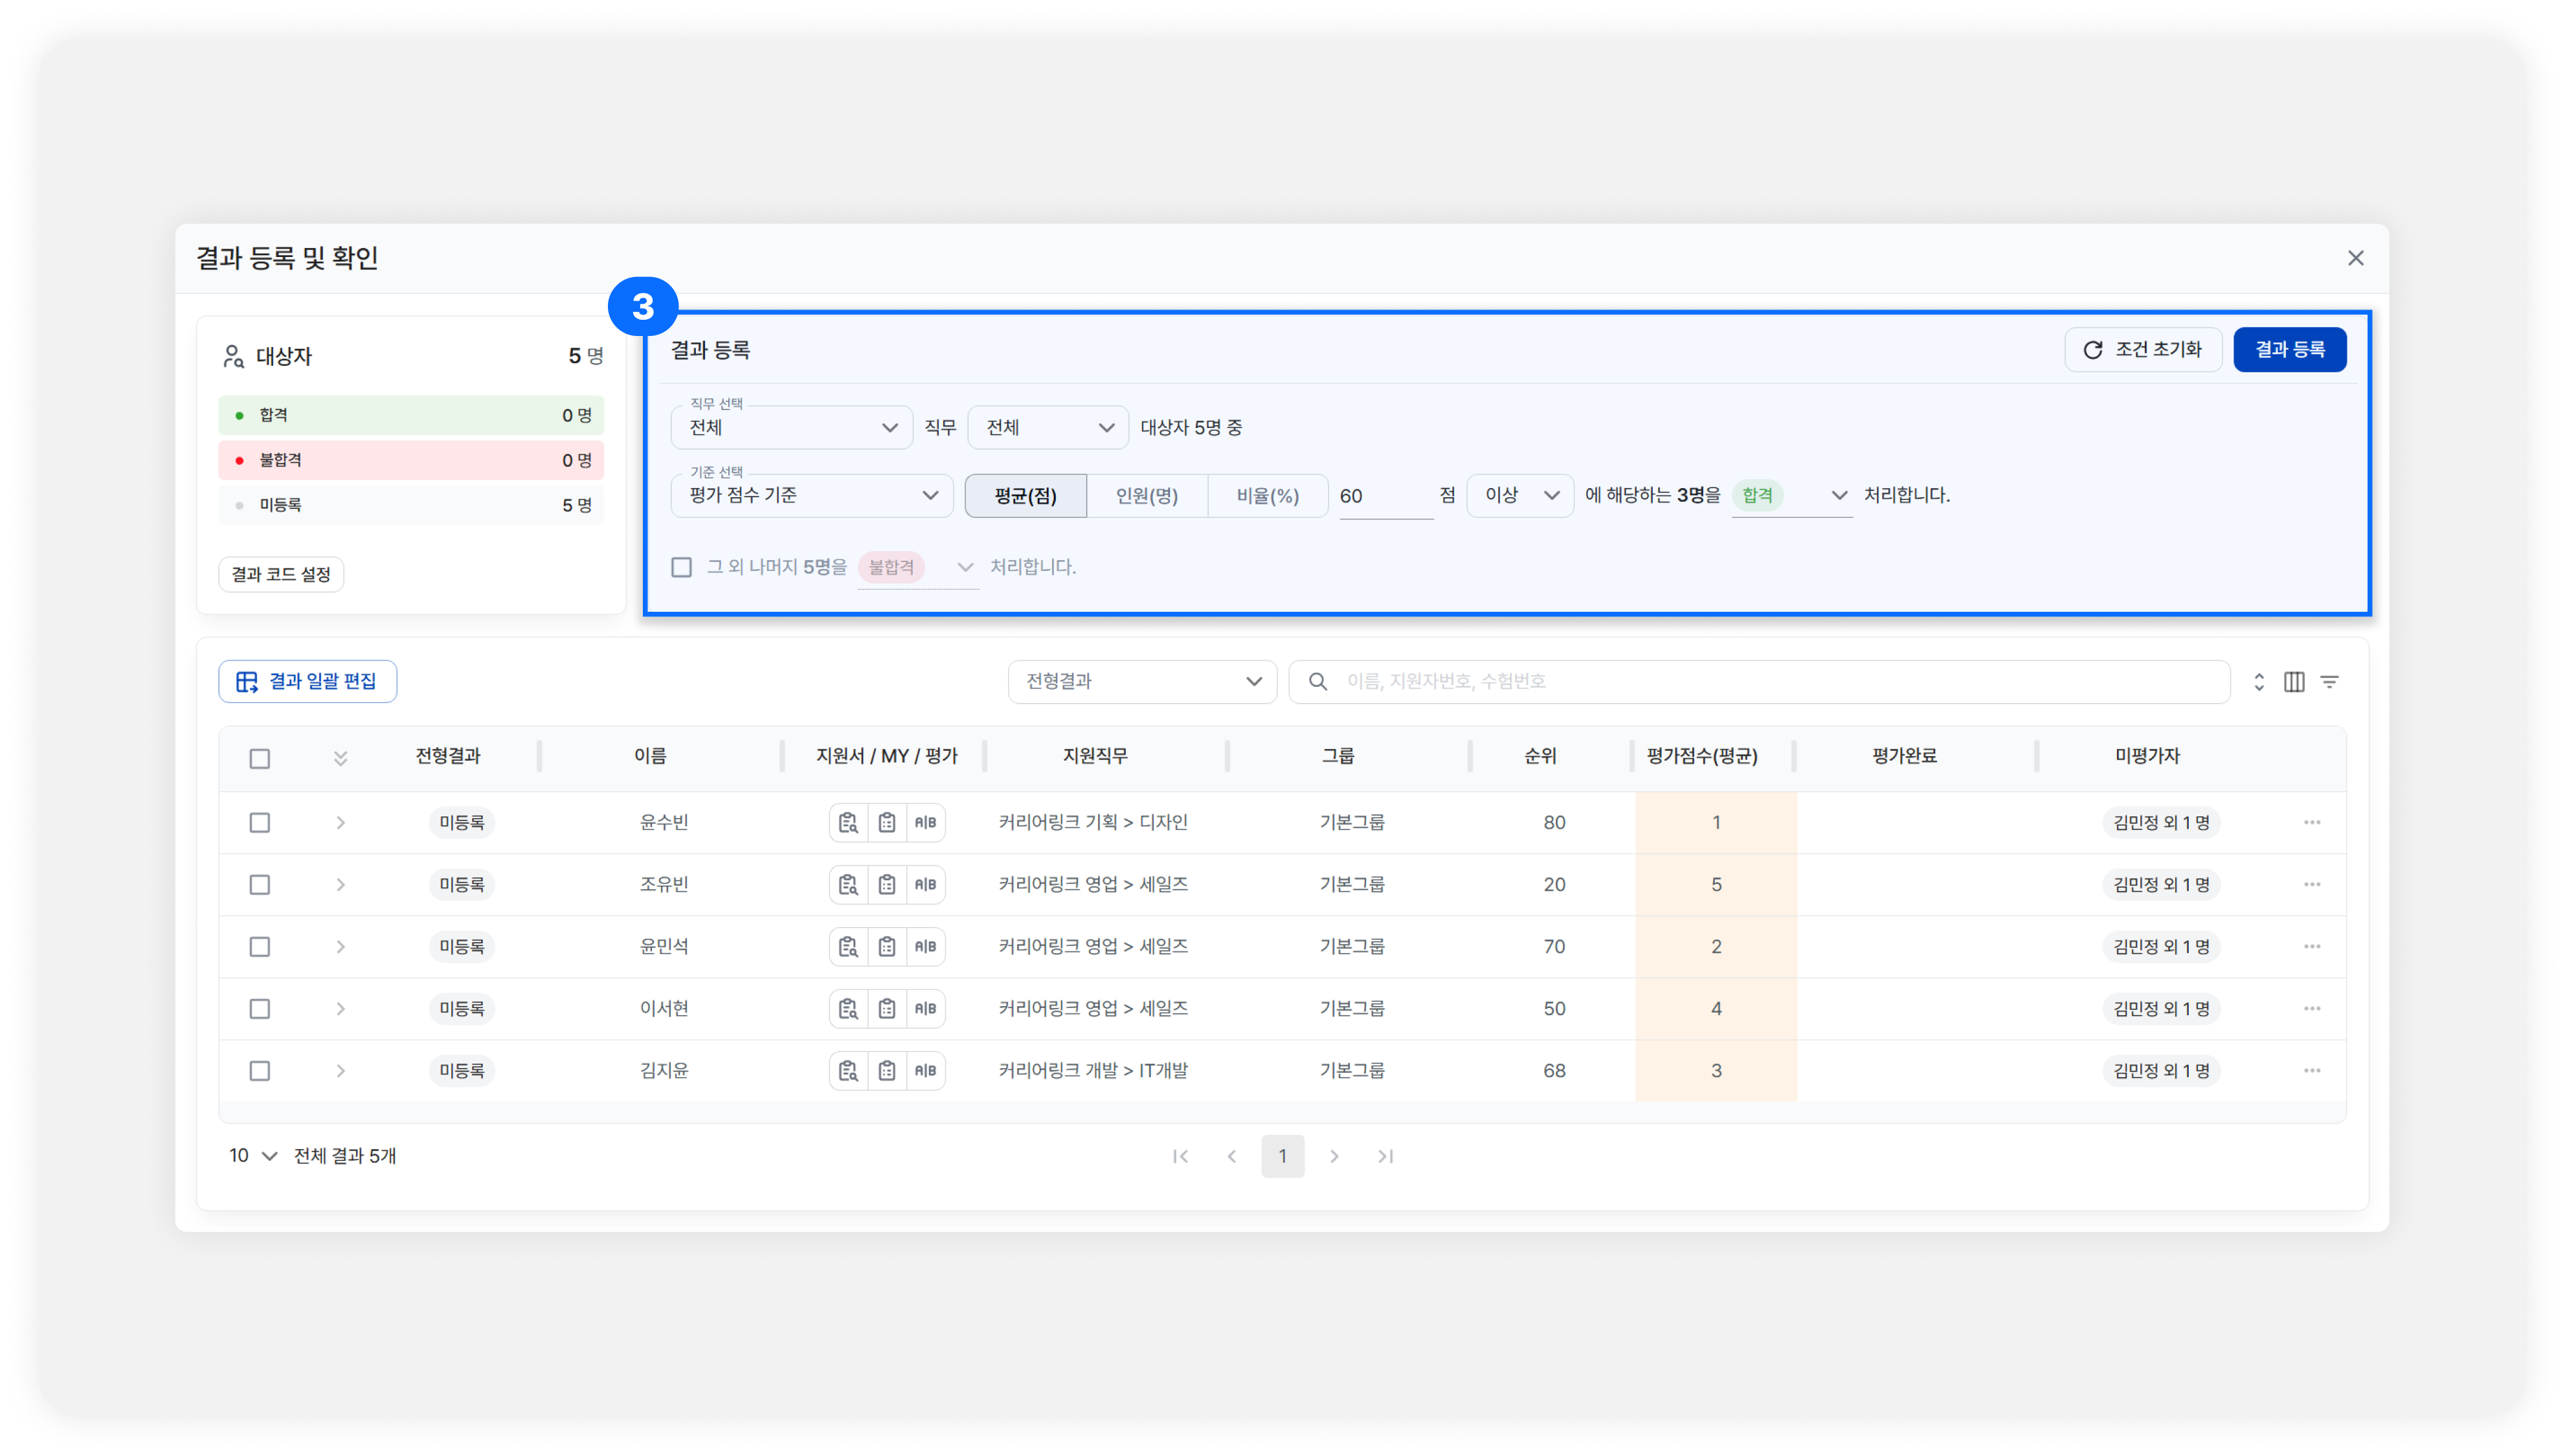This screenshot has height=1456, width=2565.
Task: Select the 비율(%) tab
Action: tap(1268, 495)
